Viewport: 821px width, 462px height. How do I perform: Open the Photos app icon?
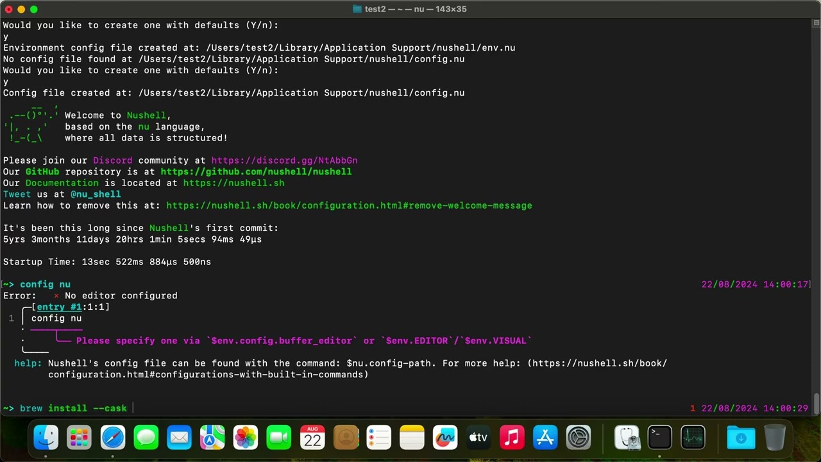pyautogui.click(x=246, y=438)
